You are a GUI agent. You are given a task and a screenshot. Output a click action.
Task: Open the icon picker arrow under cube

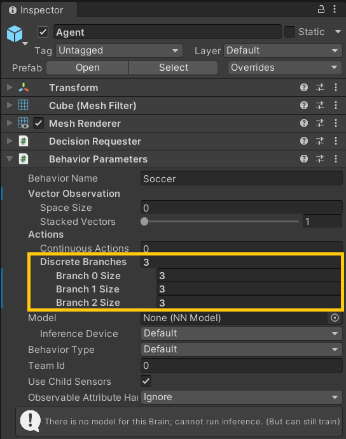click(25, 44)
